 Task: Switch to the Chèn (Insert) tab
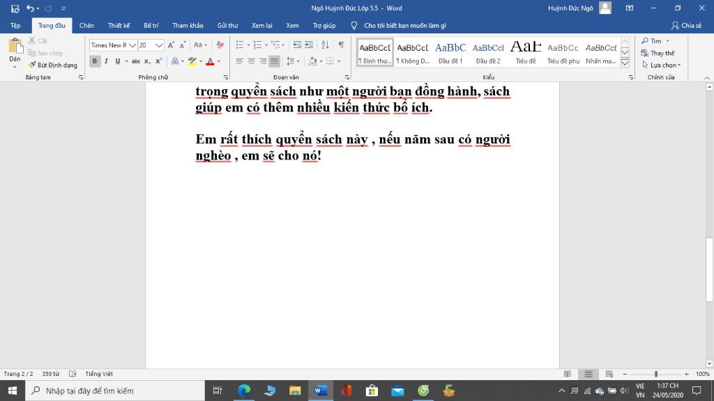86,26
